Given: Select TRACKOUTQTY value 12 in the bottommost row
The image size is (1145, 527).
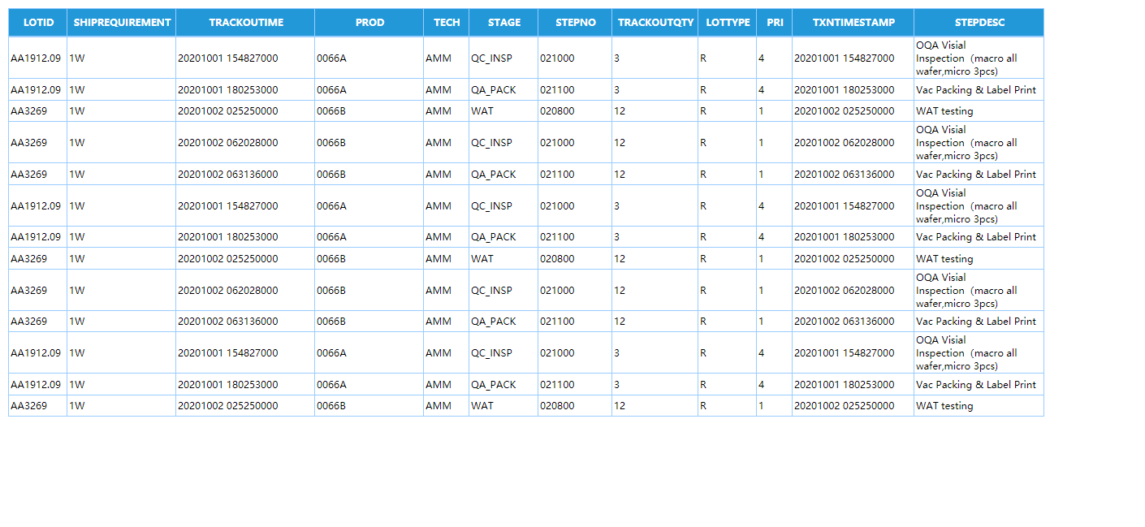Looking at the screenshot, I should pyautogui.click(x=620, y=406).
